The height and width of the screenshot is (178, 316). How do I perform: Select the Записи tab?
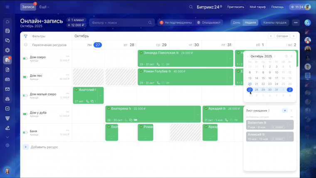tap(28, 7)
